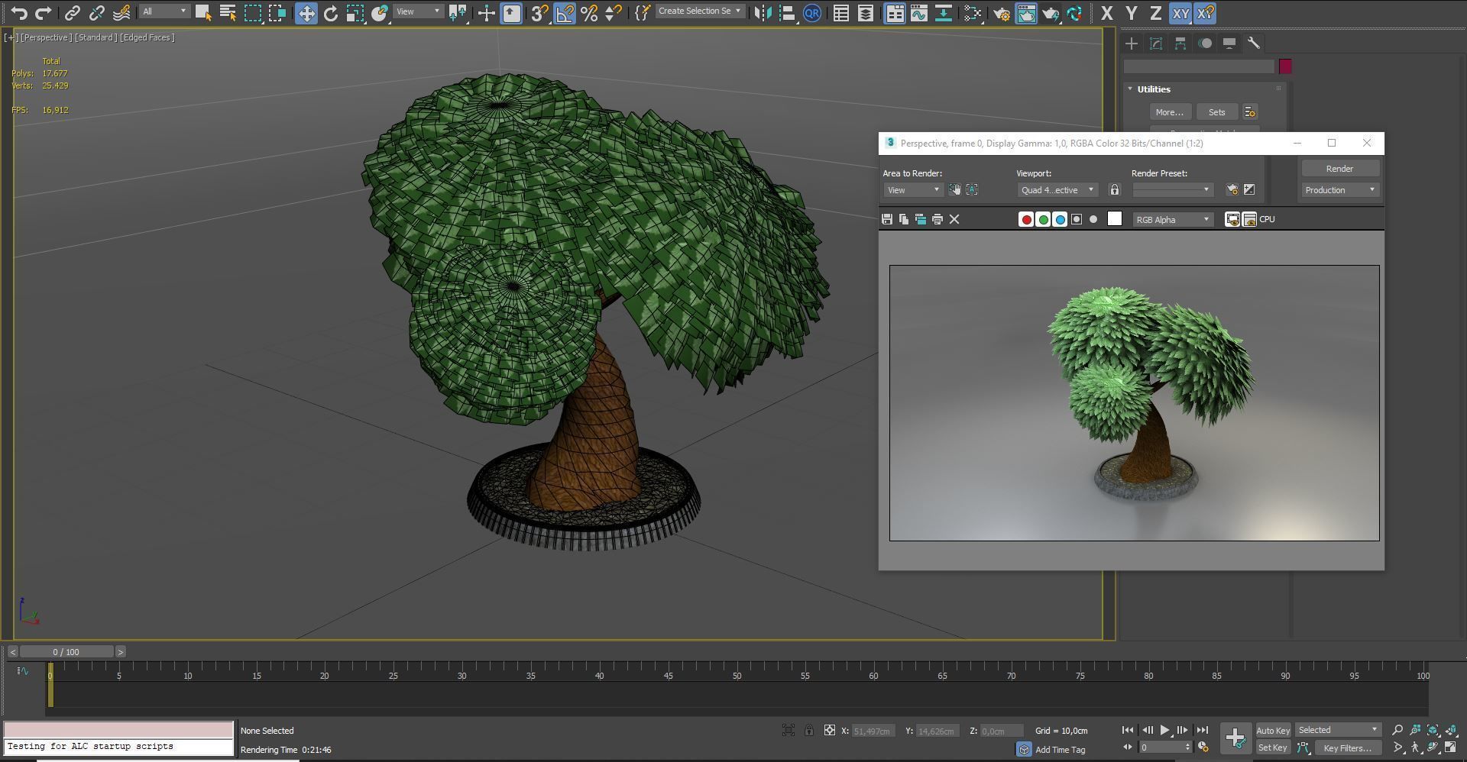1467x762 pixels.
Task: Choose Rectangular Selection Region tool
Action: 252,13
